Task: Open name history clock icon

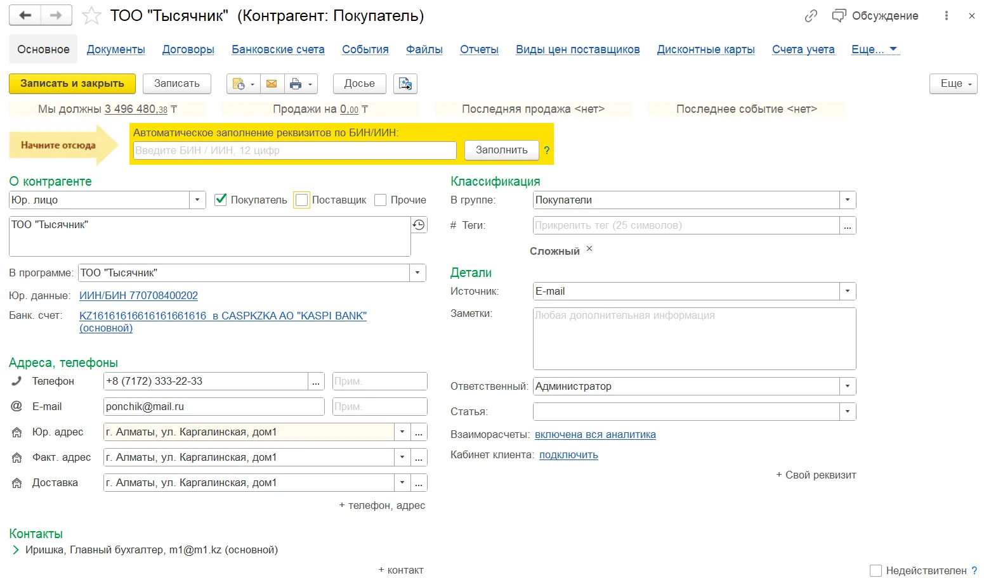Action: pos(419,225)
